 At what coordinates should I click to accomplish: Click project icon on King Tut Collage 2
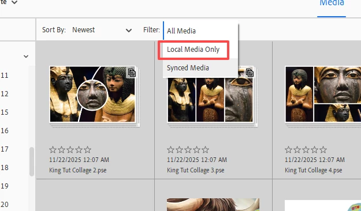(132, 73)
